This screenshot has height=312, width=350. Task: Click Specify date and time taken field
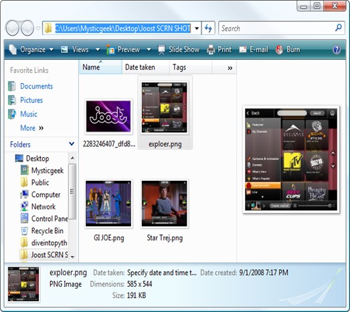[x=162, y=272]
